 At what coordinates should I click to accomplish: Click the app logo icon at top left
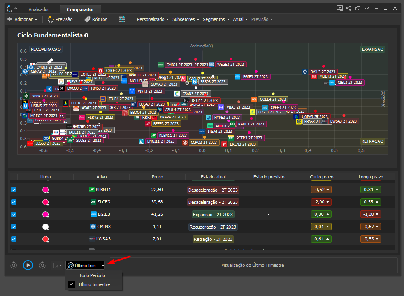pyautogui.click(x=9, y=9)
